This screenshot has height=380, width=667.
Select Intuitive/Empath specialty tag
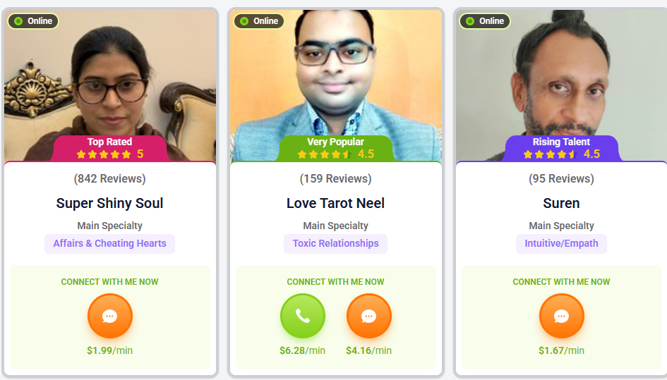[562, 243]
